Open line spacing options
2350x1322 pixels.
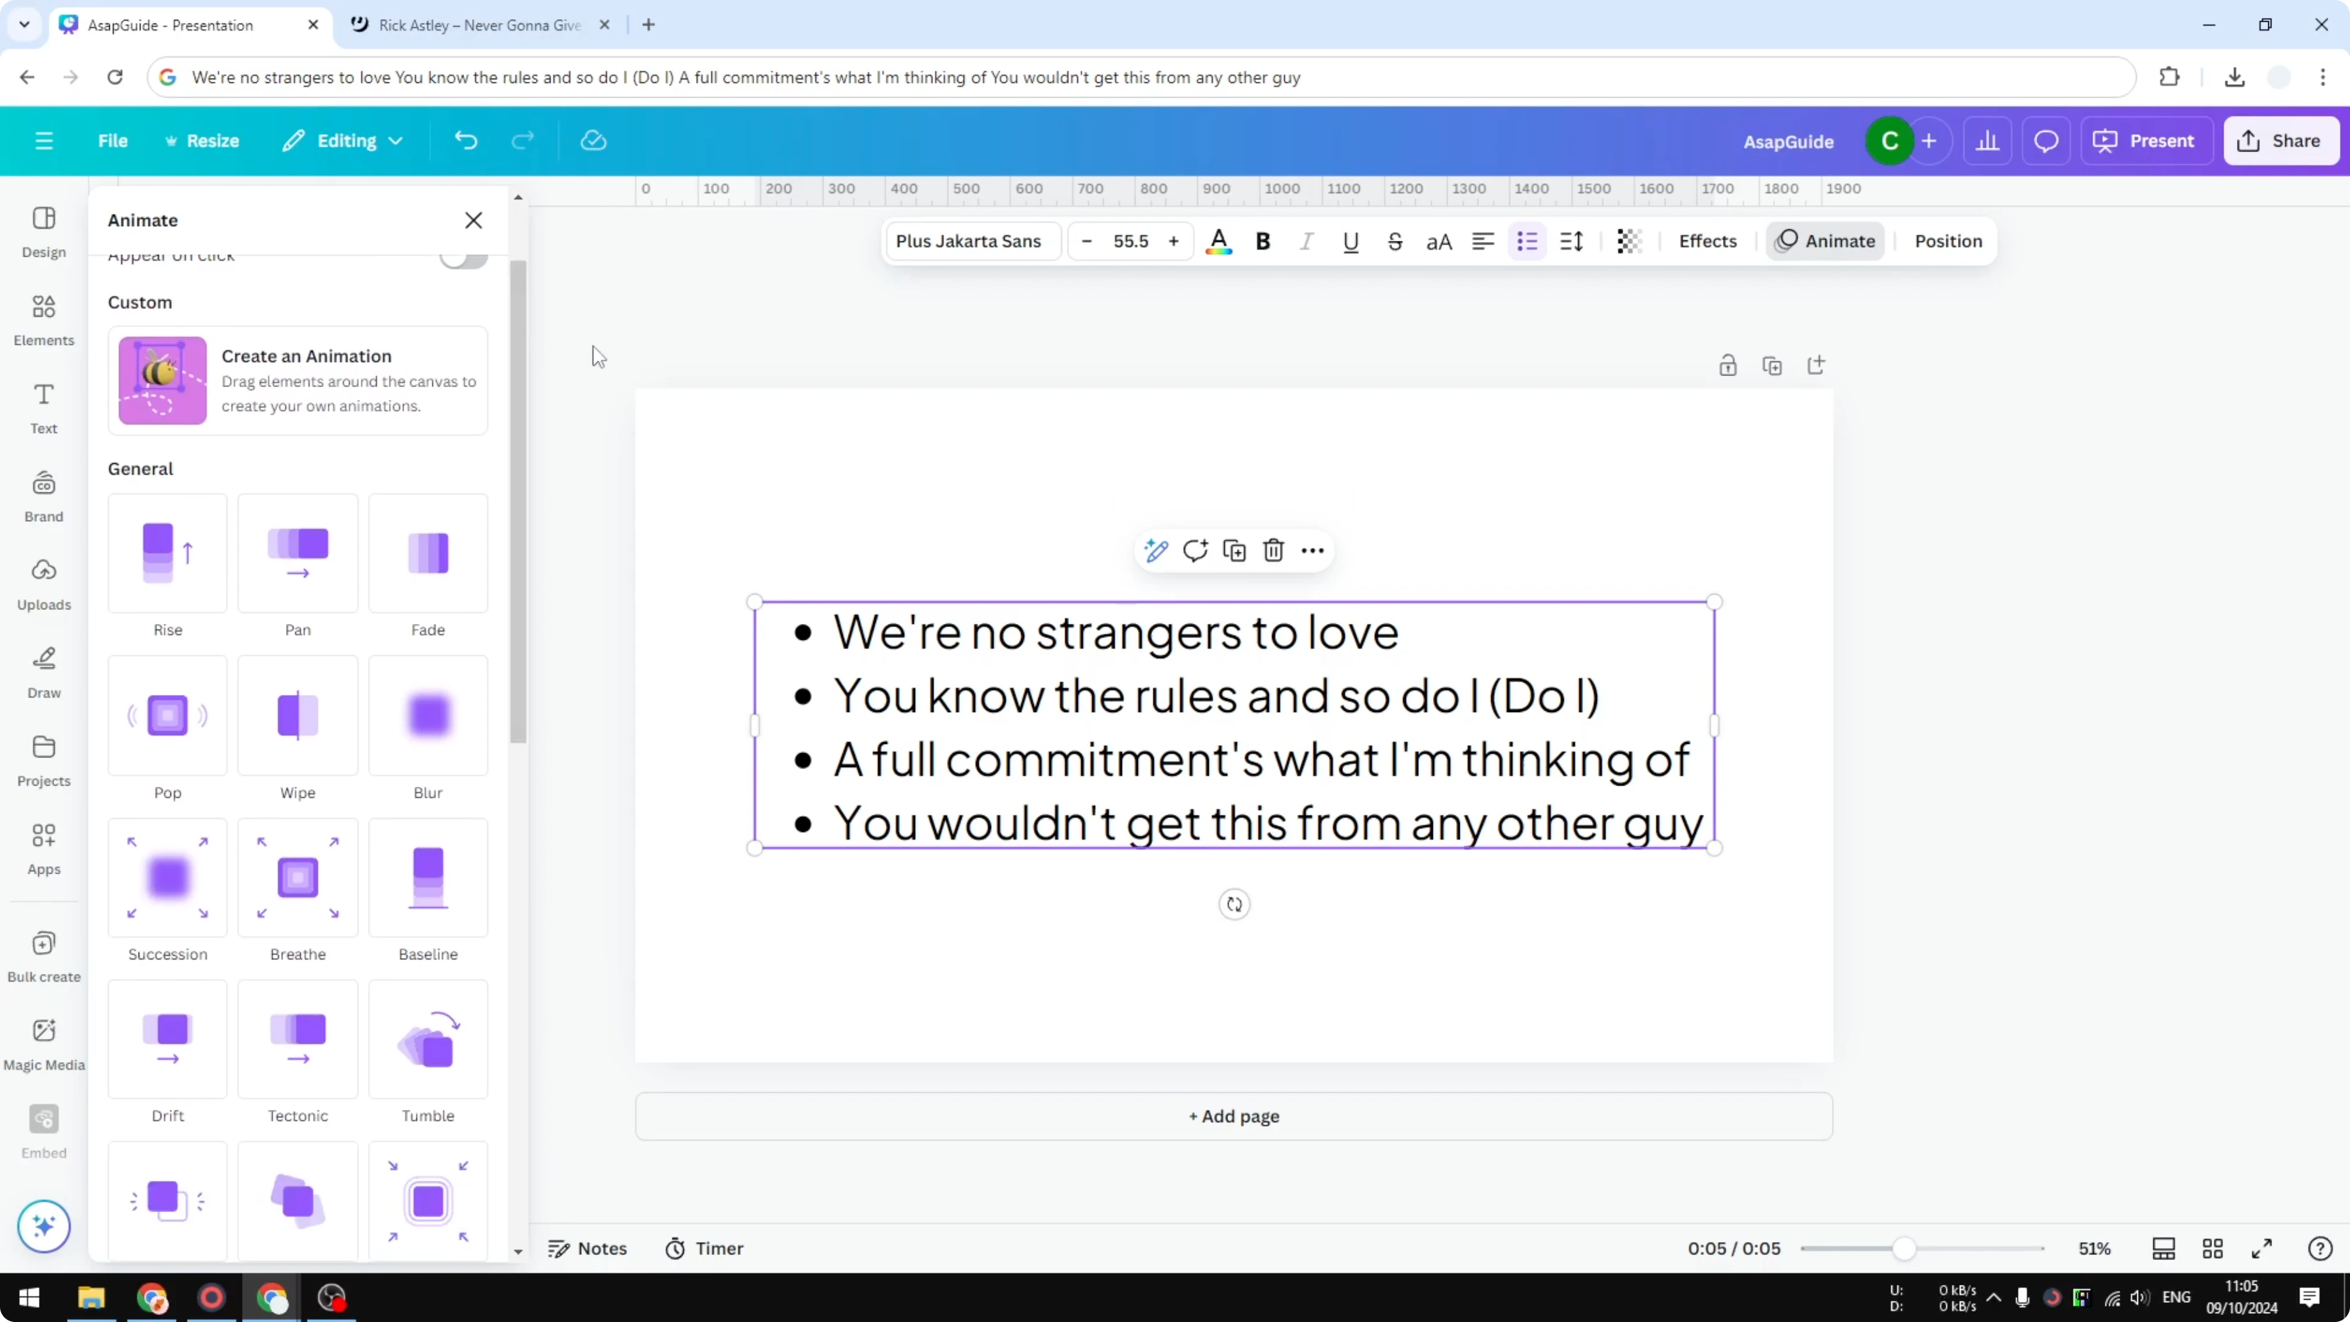tap(1571, 241)
